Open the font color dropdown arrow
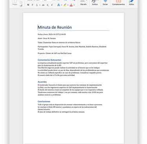The height and width of the screenshot is (144, 147). 74,5
